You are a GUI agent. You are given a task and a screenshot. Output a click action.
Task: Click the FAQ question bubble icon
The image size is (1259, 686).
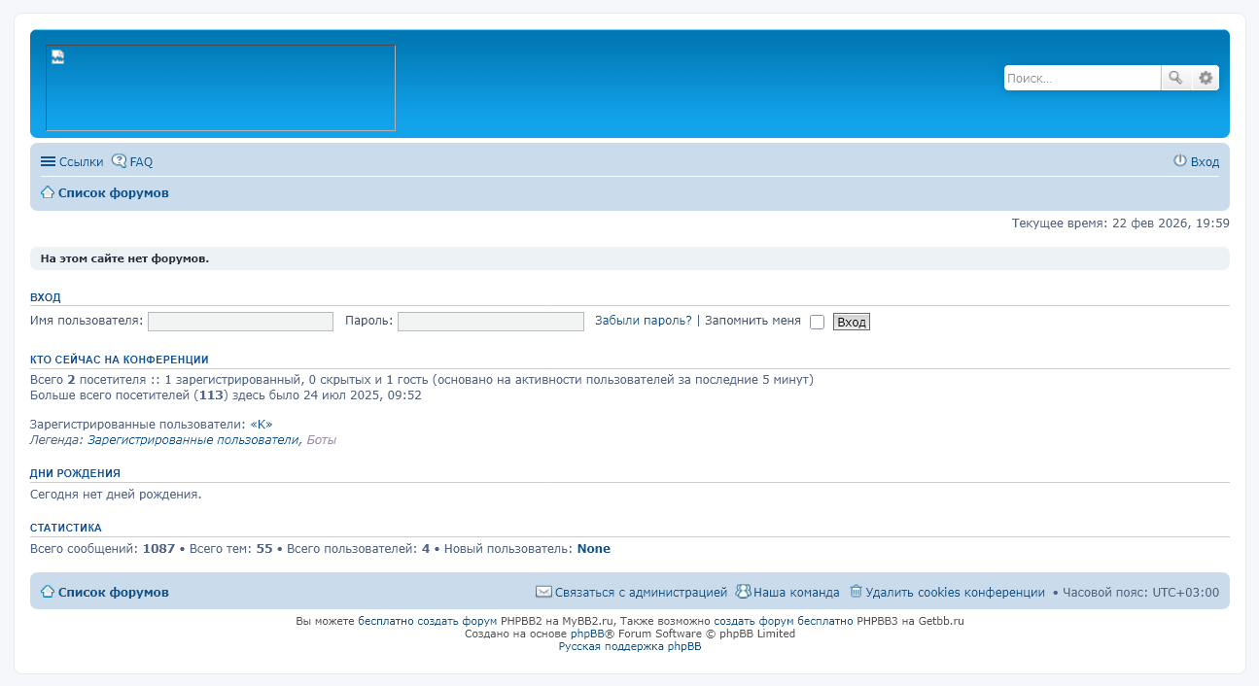[x=119, y=161]
